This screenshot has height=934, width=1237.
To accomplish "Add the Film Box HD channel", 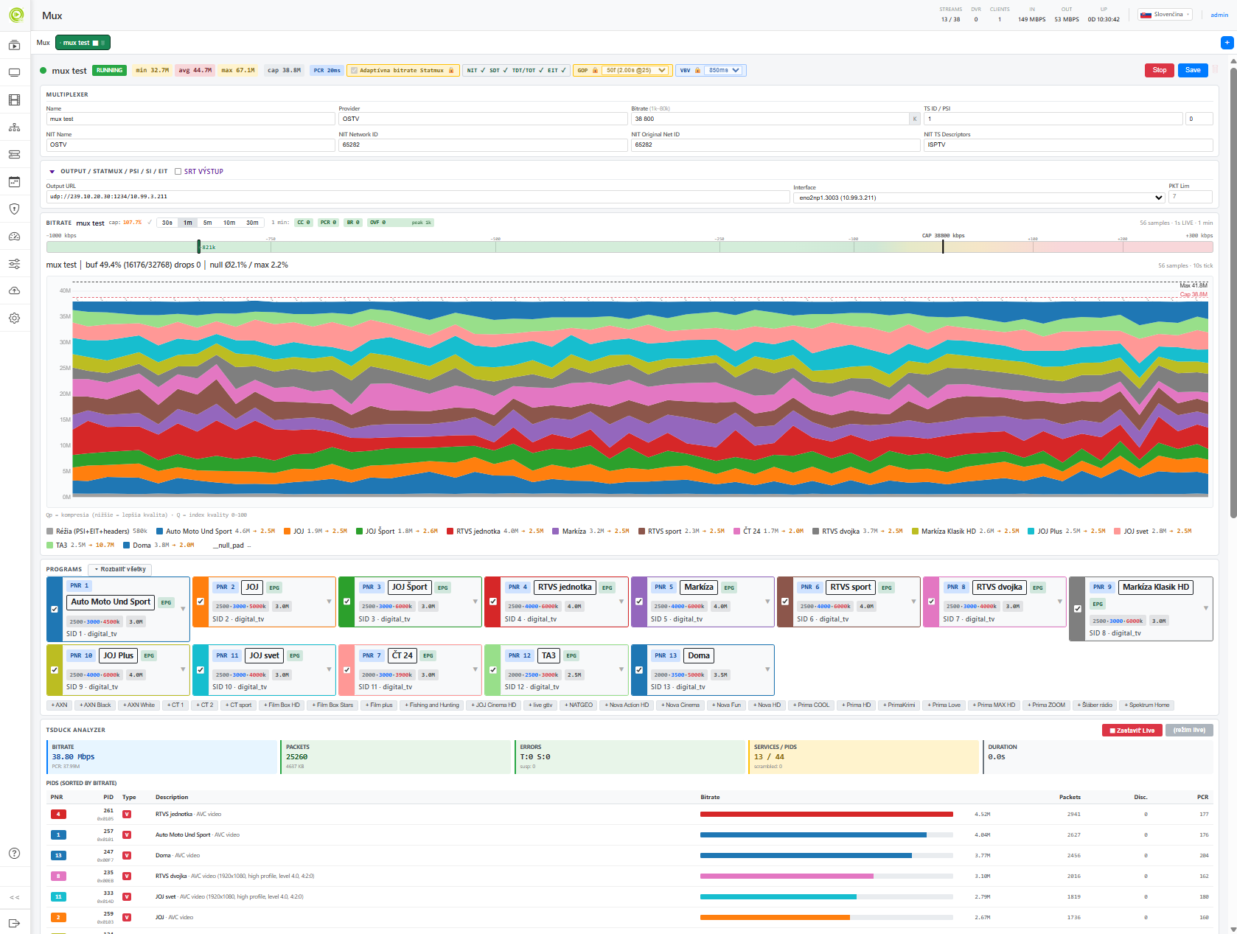I will point(282,705).
